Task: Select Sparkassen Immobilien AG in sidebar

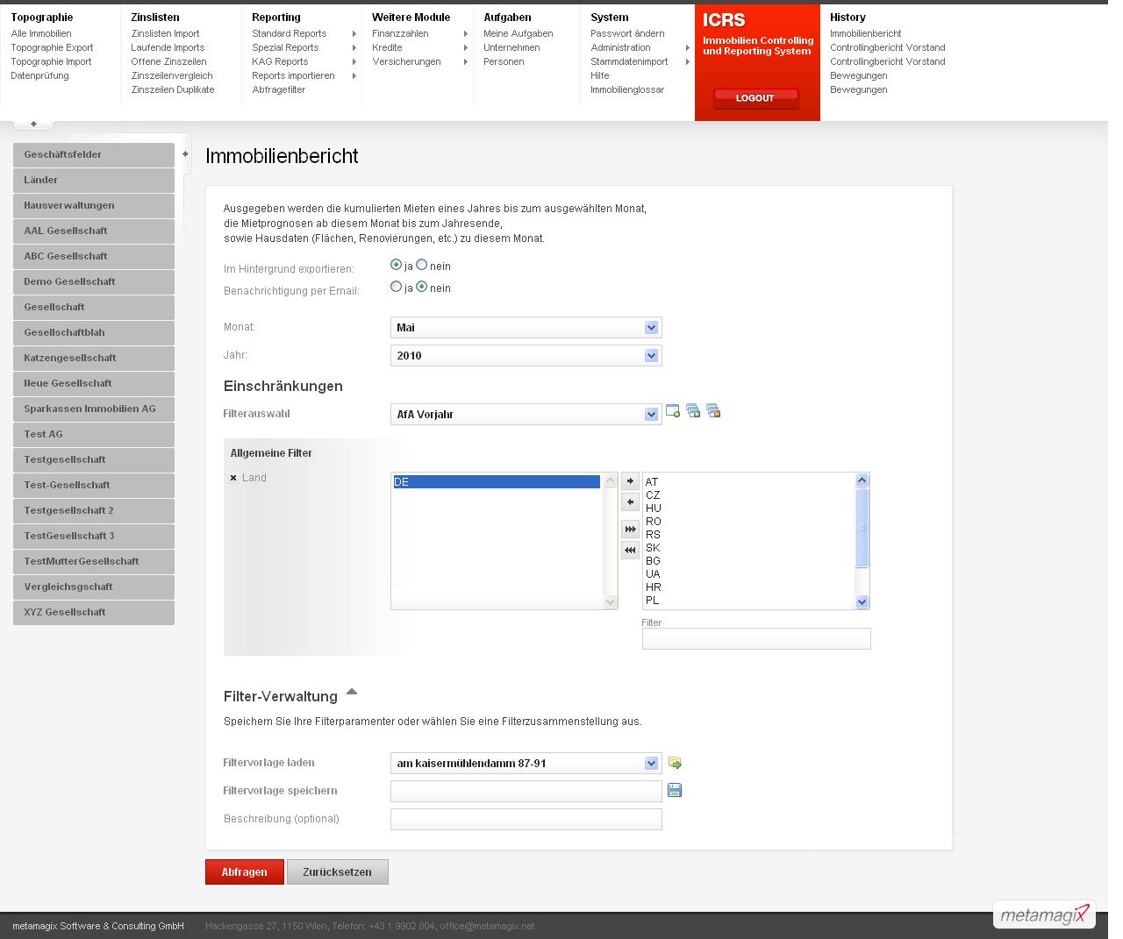Action: click(x=94, y=409)
